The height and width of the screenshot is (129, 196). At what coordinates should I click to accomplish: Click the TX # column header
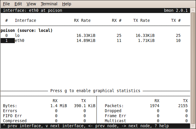[x=176, y=20]
